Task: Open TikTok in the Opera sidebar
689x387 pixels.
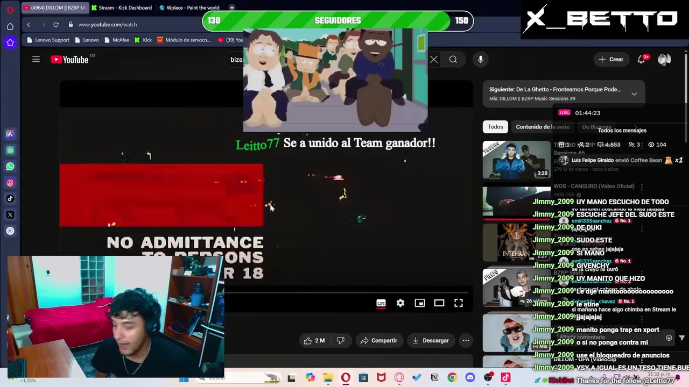Action: point(10,198)
